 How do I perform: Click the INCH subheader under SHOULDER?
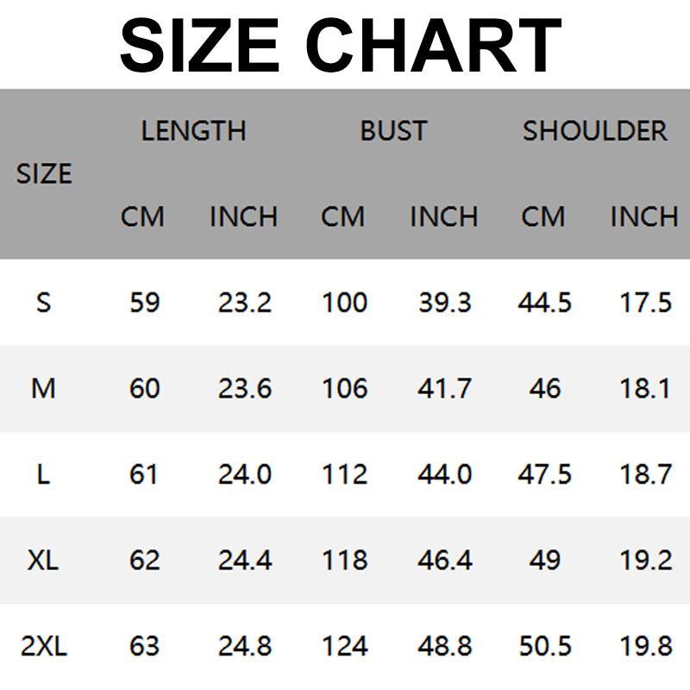643,216
